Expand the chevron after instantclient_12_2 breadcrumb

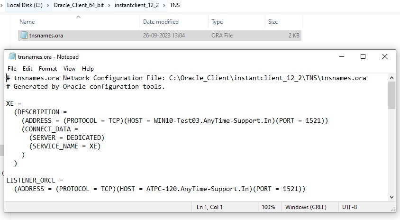[164, 6]
